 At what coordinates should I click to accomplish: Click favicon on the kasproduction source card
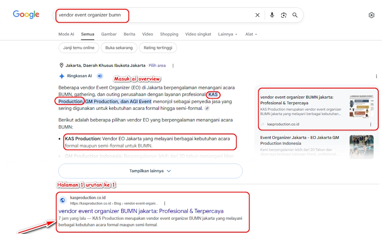[x=263, y=124]
